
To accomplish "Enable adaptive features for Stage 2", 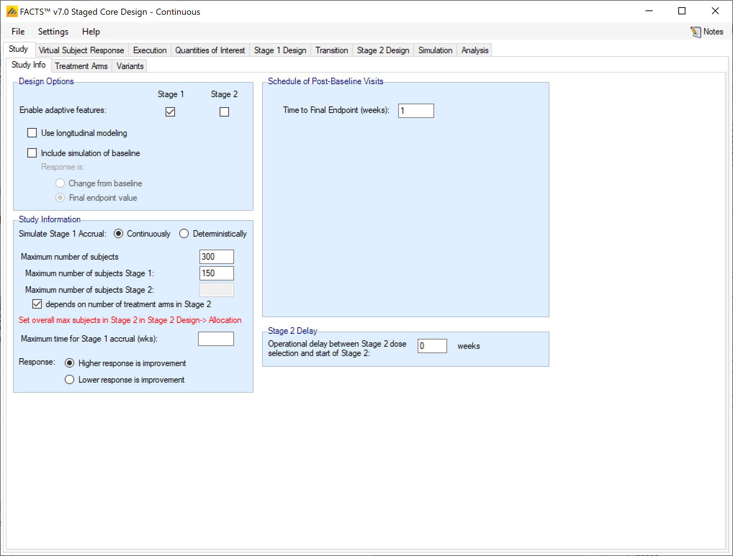I will pos(224,112).
